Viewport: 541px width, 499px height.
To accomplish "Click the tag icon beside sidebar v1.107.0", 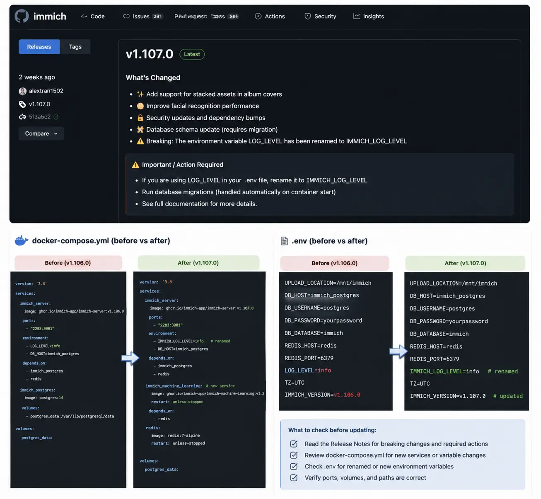I will click(22, 104).
